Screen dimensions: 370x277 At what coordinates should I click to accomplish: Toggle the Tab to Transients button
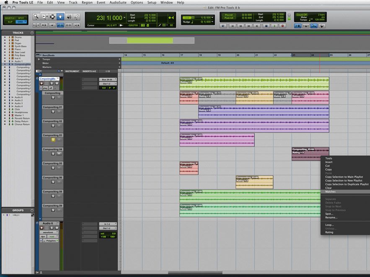pos(44,25)
